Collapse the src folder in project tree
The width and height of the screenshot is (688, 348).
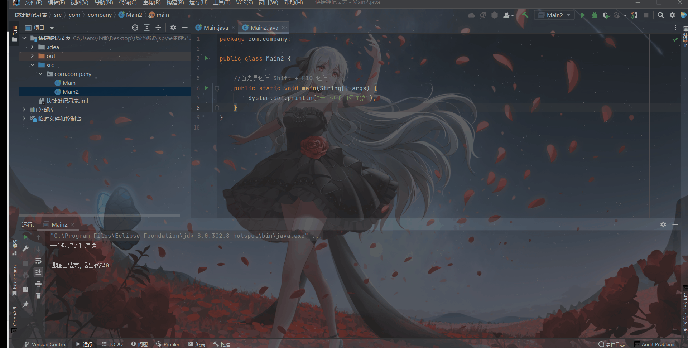click(33, 65)
